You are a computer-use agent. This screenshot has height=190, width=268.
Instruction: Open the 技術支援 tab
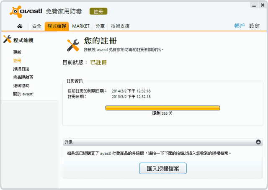click(x=120, y=26)
